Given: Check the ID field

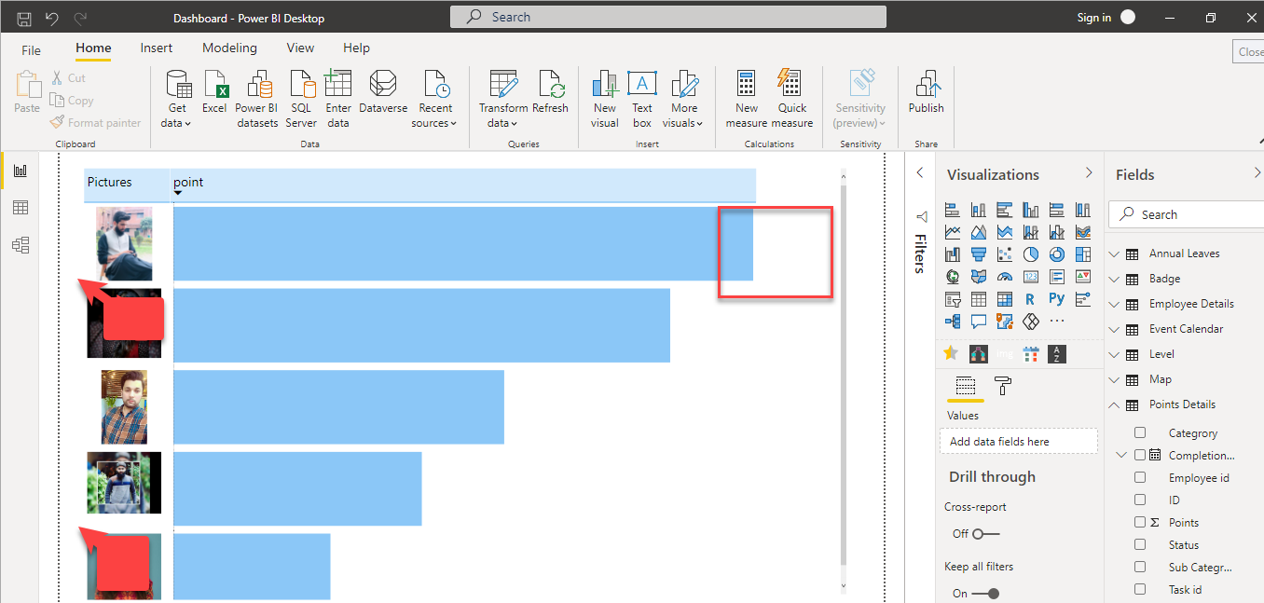Looking at the screenshot, I should click(x=1140, y=500).
